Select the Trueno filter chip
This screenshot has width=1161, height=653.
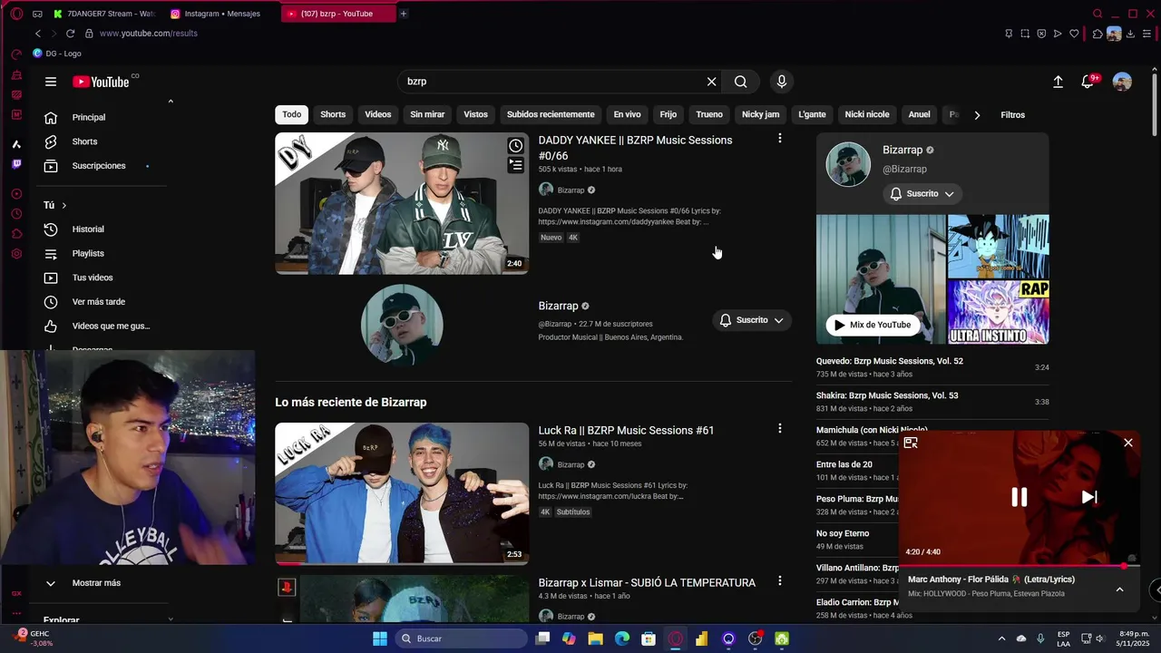tap(709, 115)
